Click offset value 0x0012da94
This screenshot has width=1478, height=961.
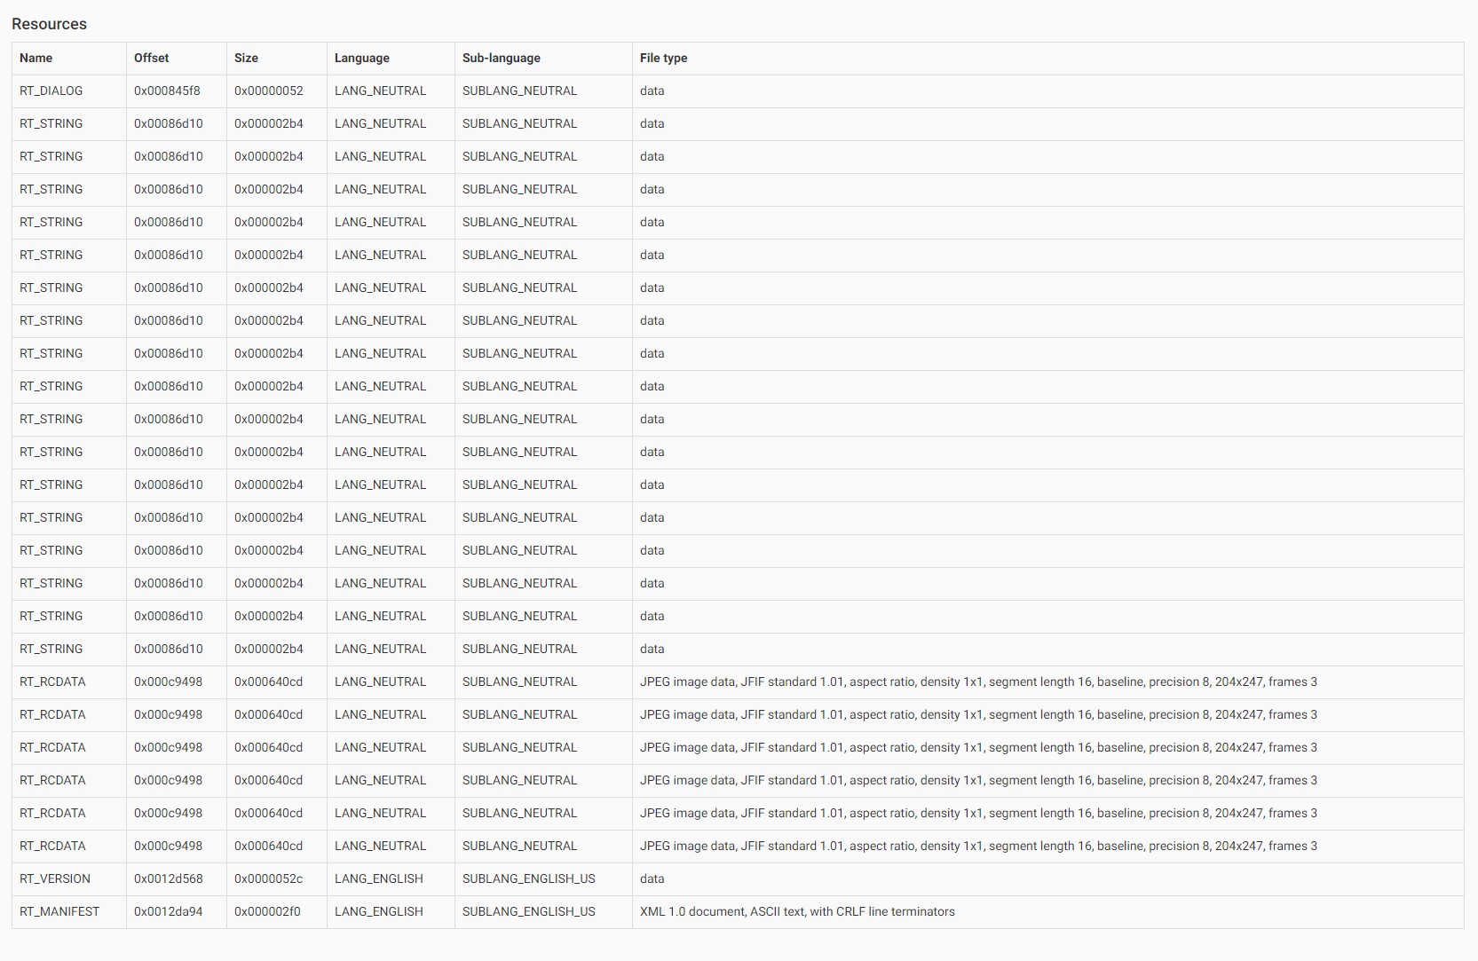coord(168,911)
